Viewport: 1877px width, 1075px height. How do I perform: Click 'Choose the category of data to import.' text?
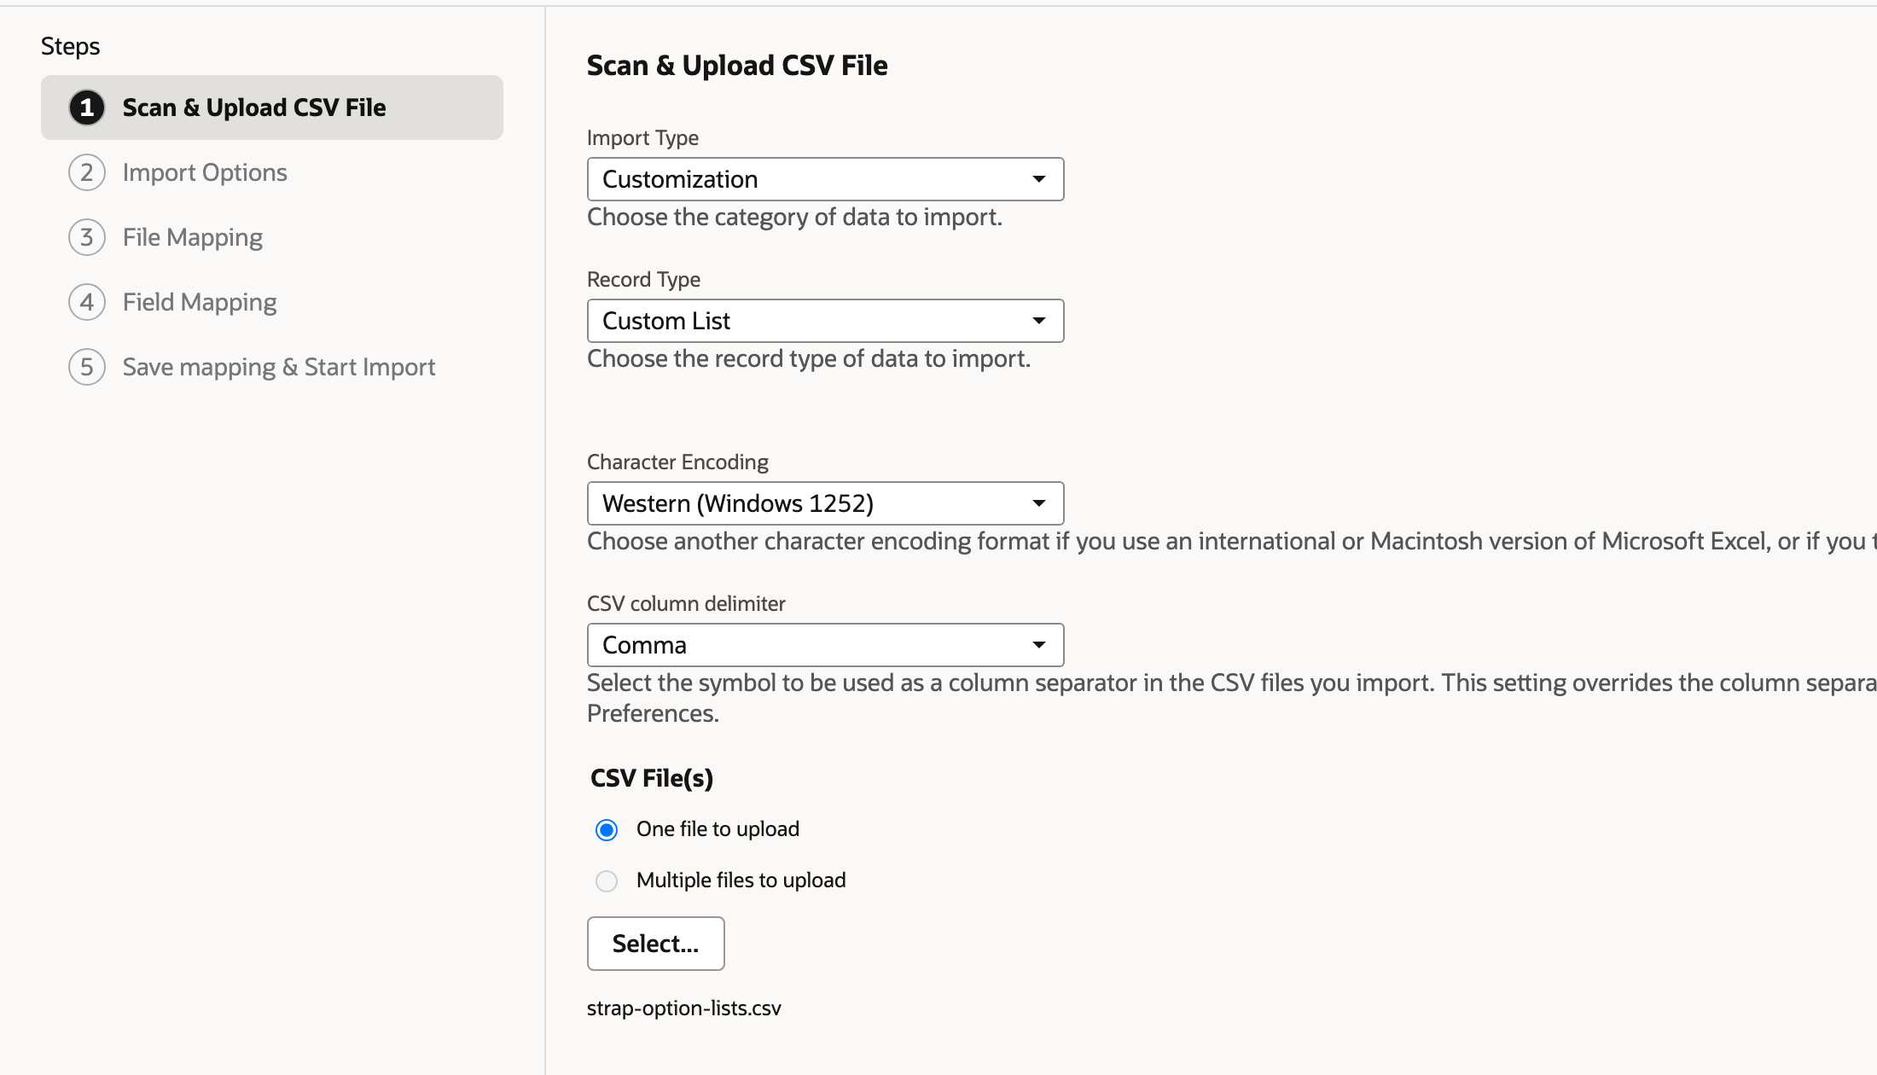794,217
